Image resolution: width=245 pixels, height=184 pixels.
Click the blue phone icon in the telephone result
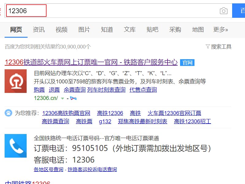(16, 146)
